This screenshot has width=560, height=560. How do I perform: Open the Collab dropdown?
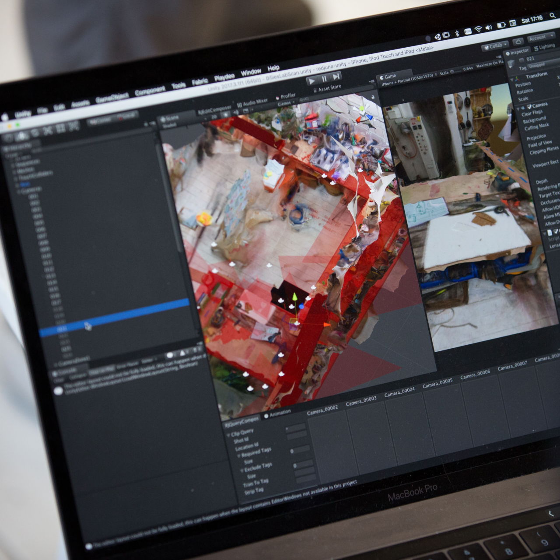(x=495, y=46)
